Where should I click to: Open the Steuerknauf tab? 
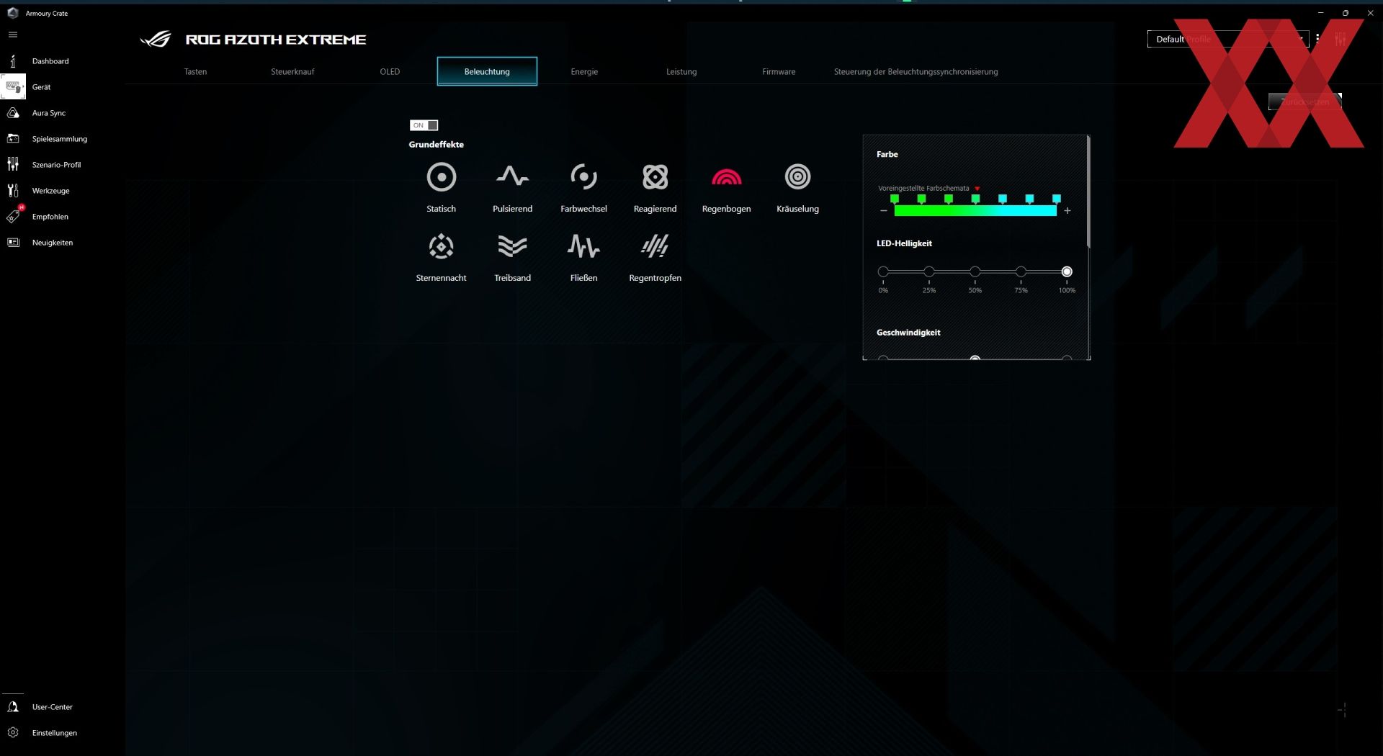[292, 71]
